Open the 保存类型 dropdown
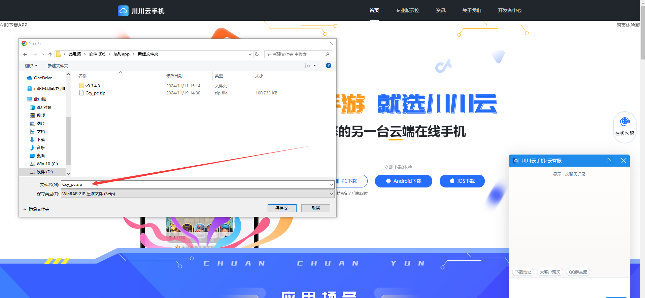This screenshot has width=645, height=298. point(332,194)
